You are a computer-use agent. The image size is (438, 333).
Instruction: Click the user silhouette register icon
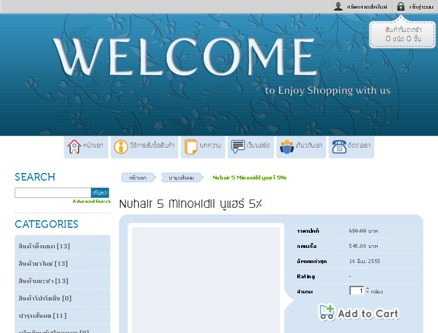pos(338,6)
